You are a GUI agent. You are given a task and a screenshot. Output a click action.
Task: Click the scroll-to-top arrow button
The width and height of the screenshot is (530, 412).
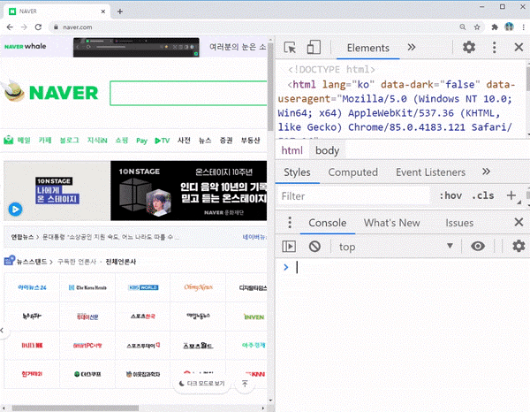245,383
